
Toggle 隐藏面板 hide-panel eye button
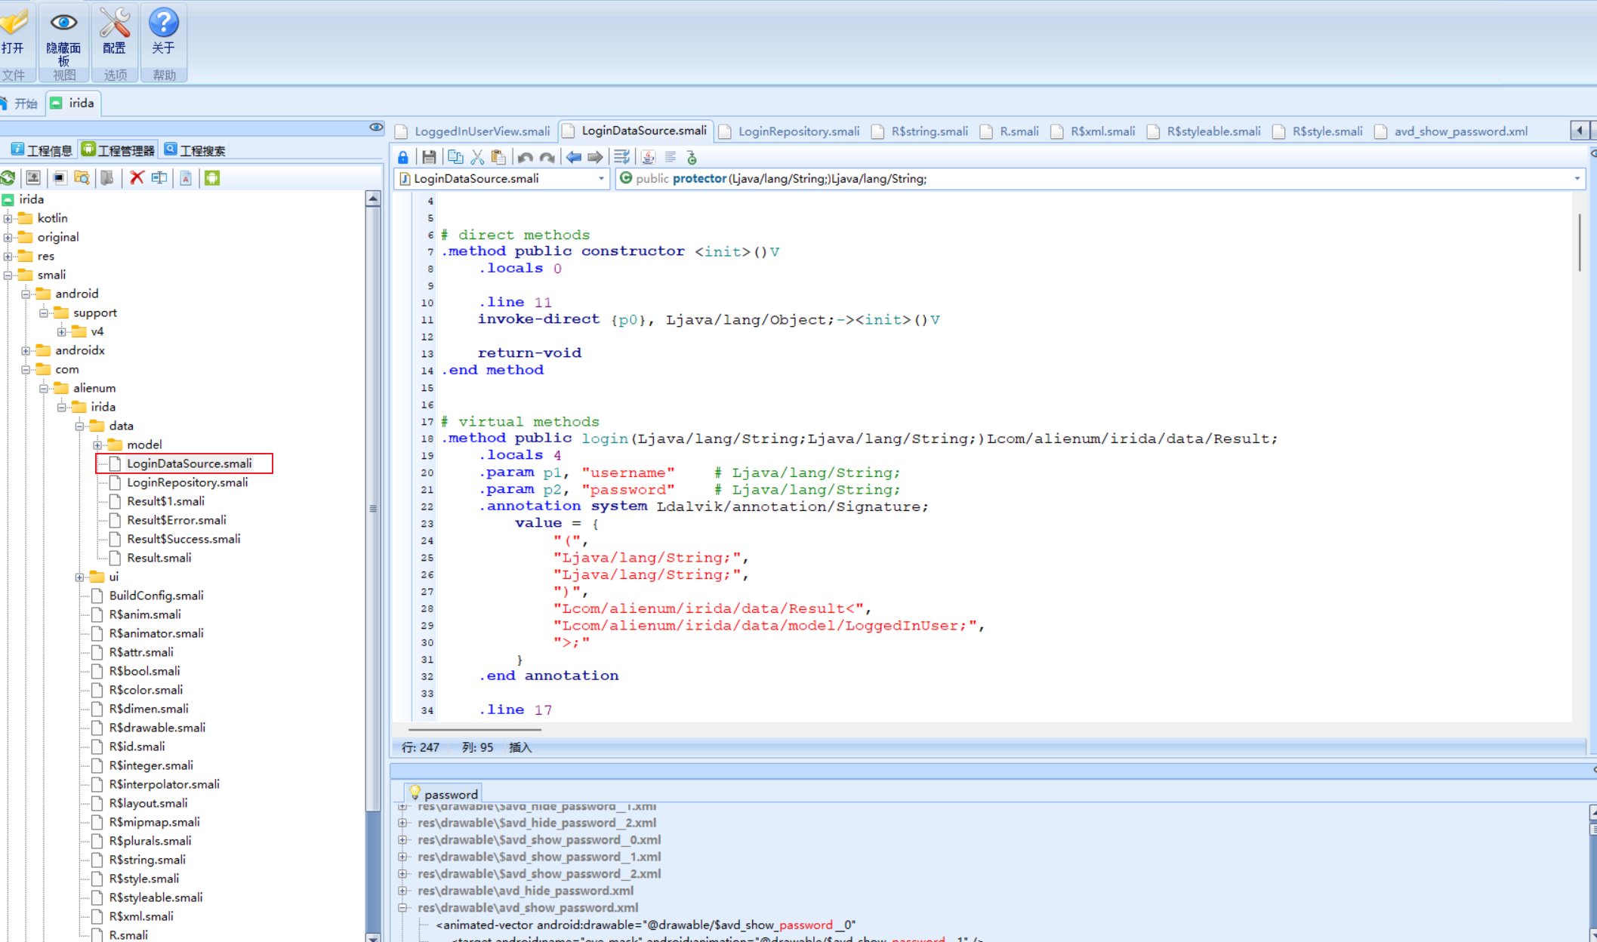pyautogui.click(x=63, y=38)
